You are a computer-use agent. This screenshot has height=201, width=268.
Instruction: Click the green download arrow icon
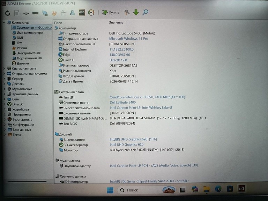[x=136, y=12]
